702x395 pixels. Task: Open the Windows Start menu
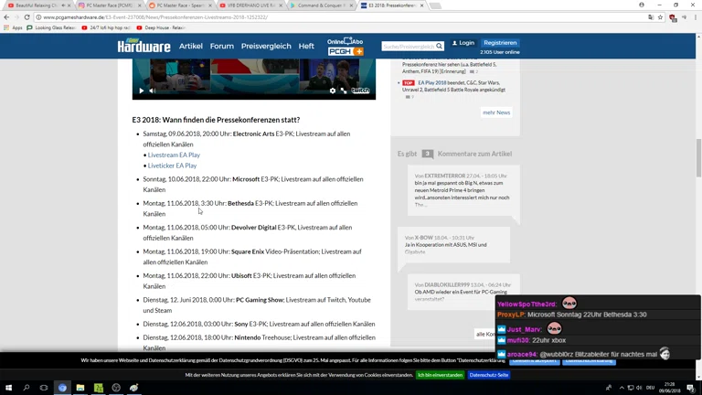pos(8,388)
